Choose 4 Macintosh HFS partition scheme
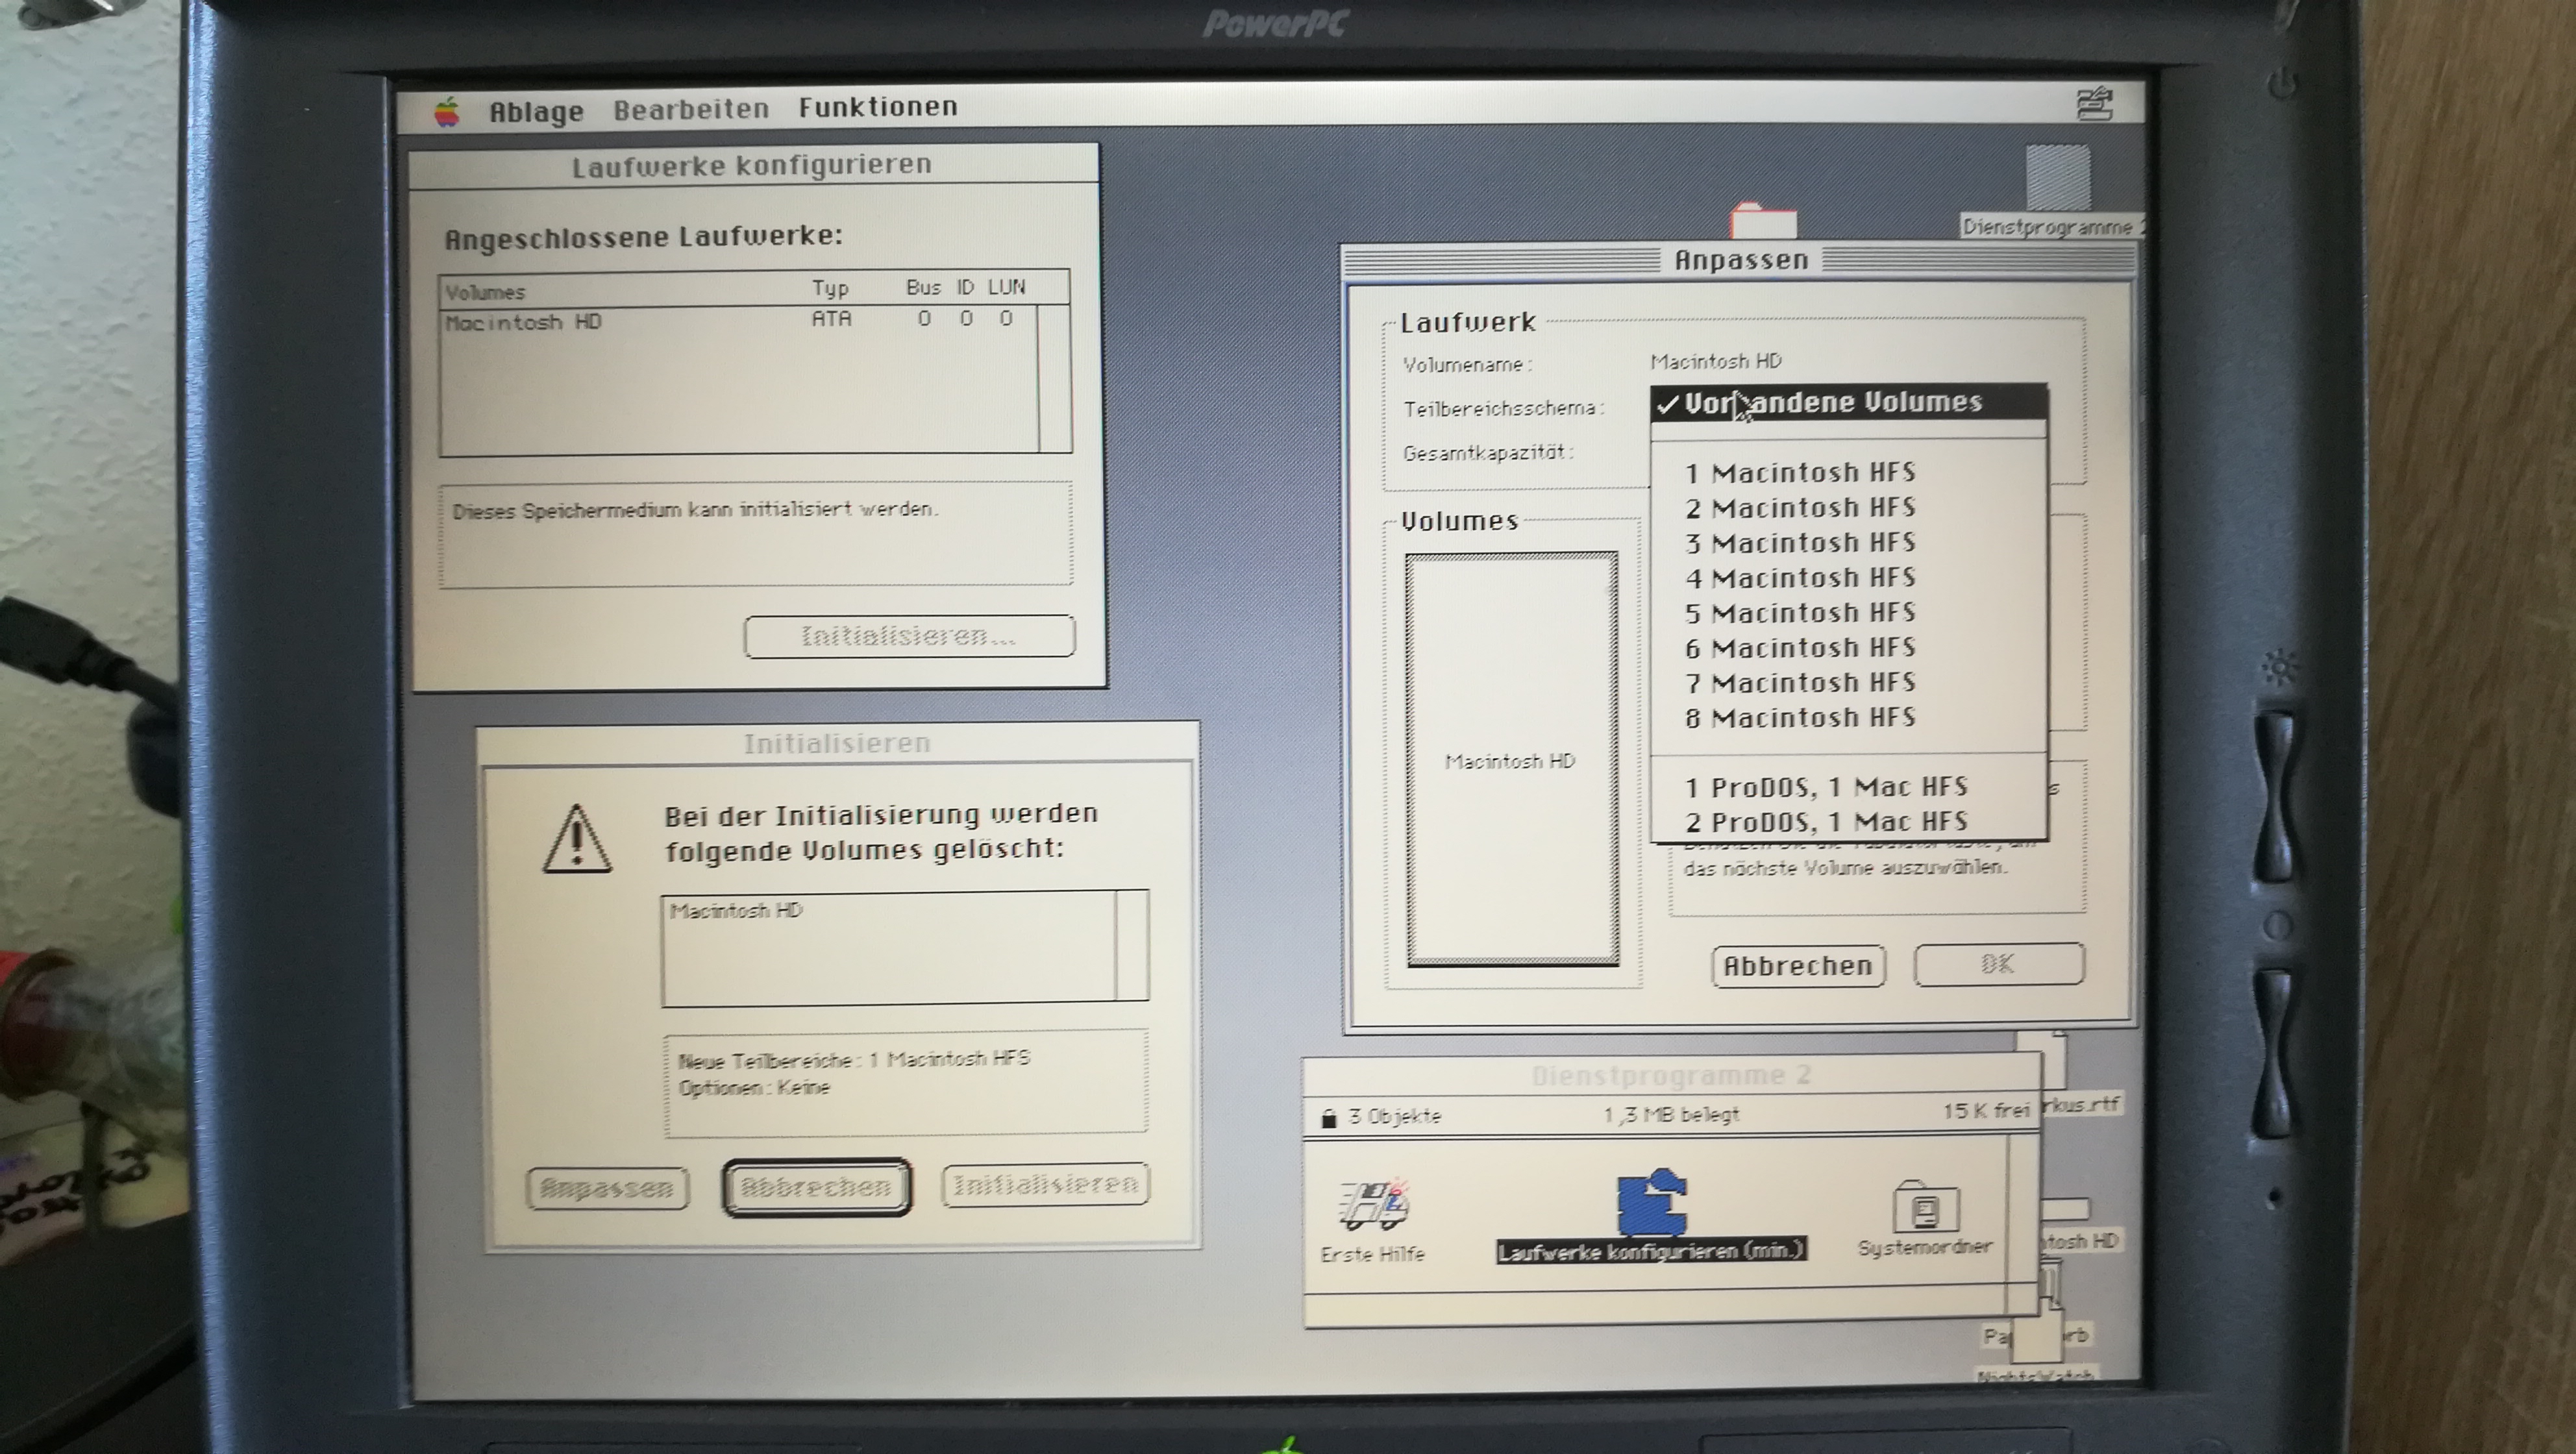 1800,578
